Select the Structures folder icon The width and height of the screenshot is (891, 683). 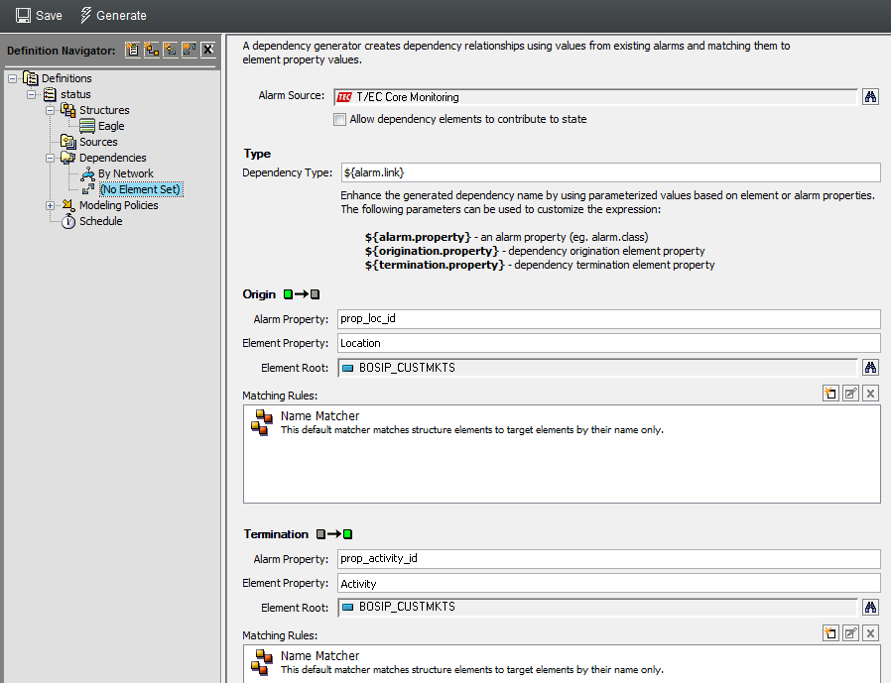(68, 110)
